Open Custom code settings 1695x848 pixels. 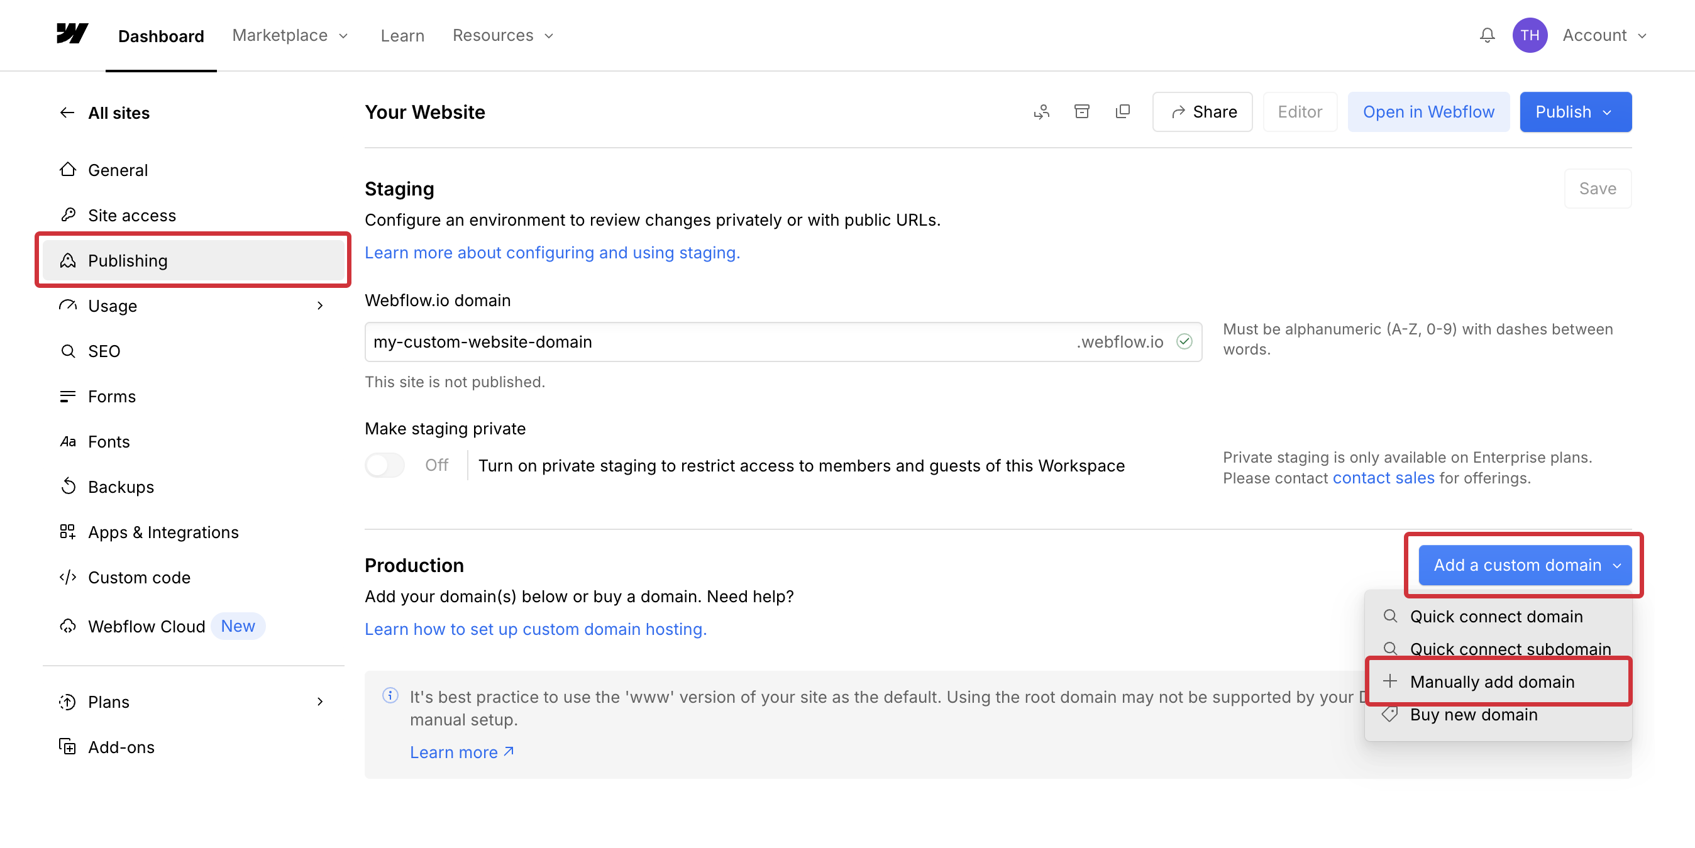[194, 577]
